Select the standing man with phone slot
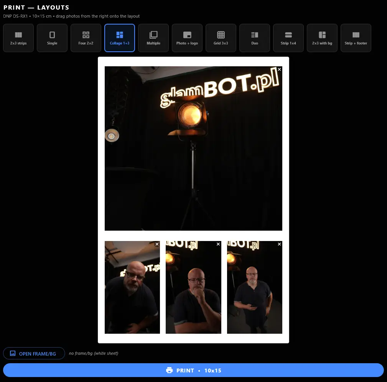Viewport: 387px width, 382px height. click(x=255, y=287)
